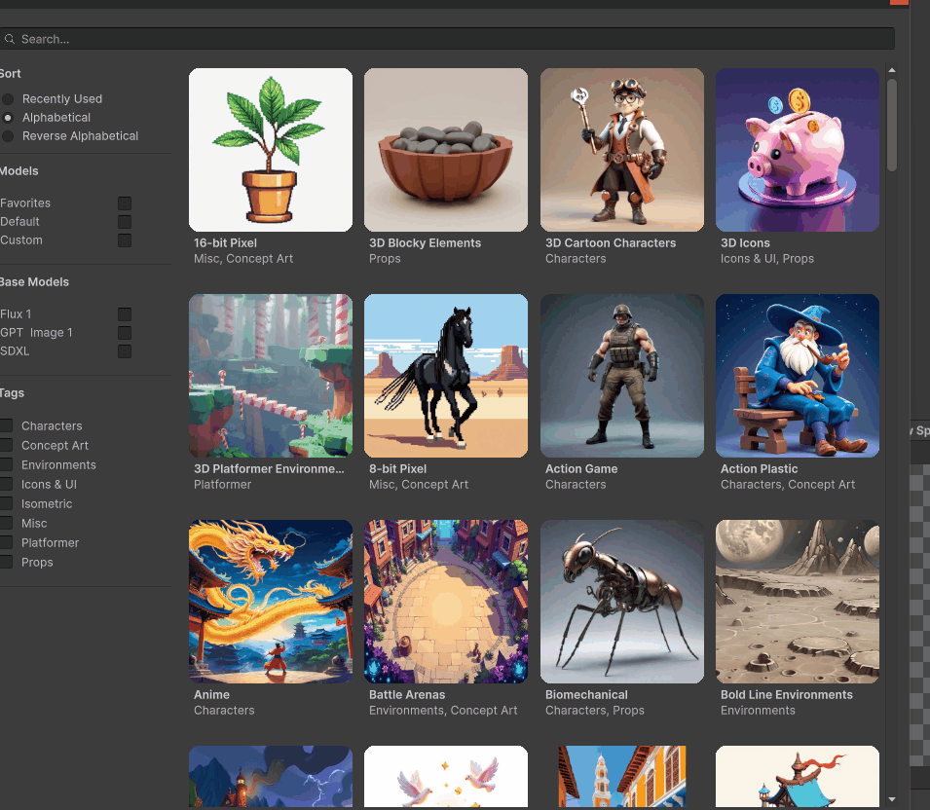Click the Battle Arenas title
930x810 pixels.
[407, 695]
